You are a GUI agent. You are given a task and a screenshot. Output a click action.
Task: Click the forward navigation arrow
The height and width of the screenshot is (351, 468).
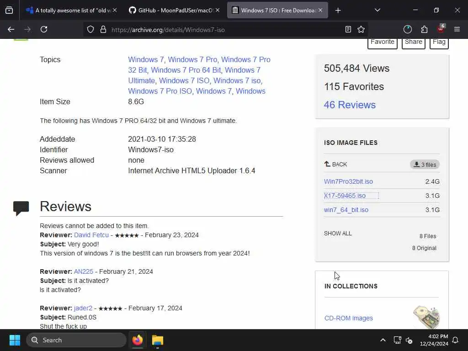27,29
